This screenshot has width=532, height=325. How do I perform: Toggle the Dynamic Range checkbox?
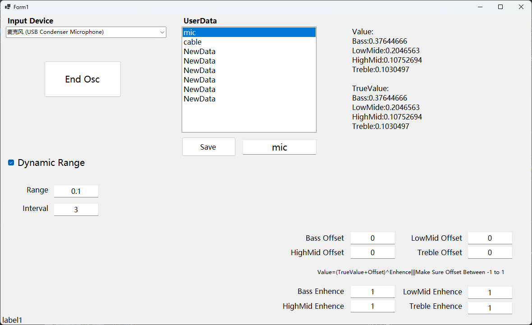11,163
